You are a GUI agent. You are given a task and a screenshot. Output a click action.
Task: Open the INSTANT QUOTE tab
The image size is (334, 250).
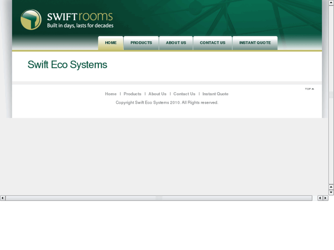click(x=255, y=43)
